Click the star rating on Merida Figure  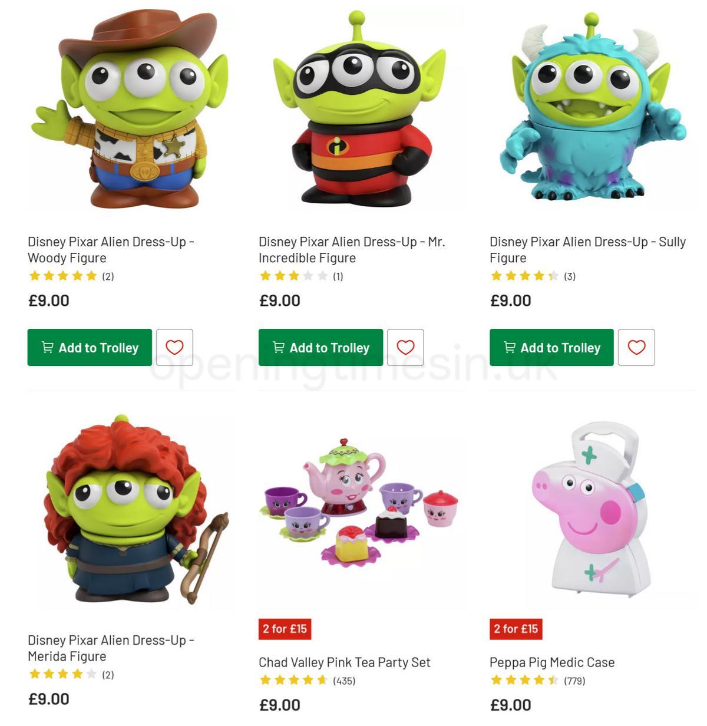pyautogui.click(x=59, y=674)
